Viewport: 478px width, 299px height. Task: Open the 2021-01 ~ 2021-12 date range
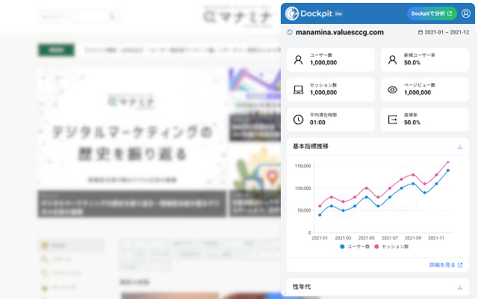pyautogui.click(x=447, y=32)
